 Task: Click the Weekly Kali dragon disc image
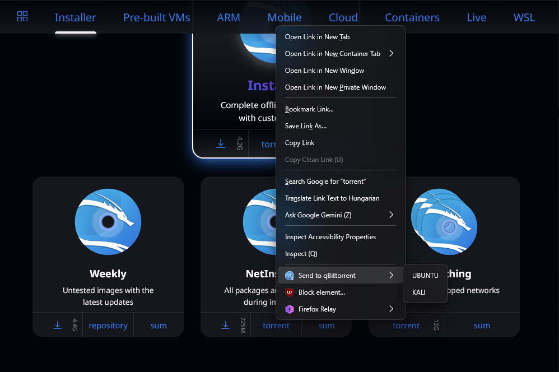108,222
